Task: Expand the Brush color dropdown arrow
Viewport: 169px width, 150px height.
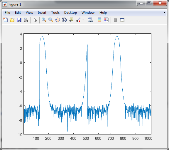Action: 83,20
